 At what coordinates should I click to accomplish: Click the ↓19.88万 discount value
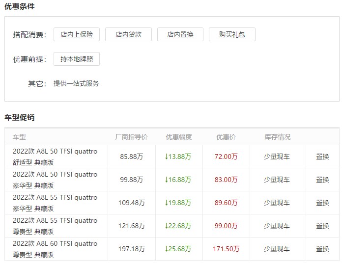coord(178,203)
